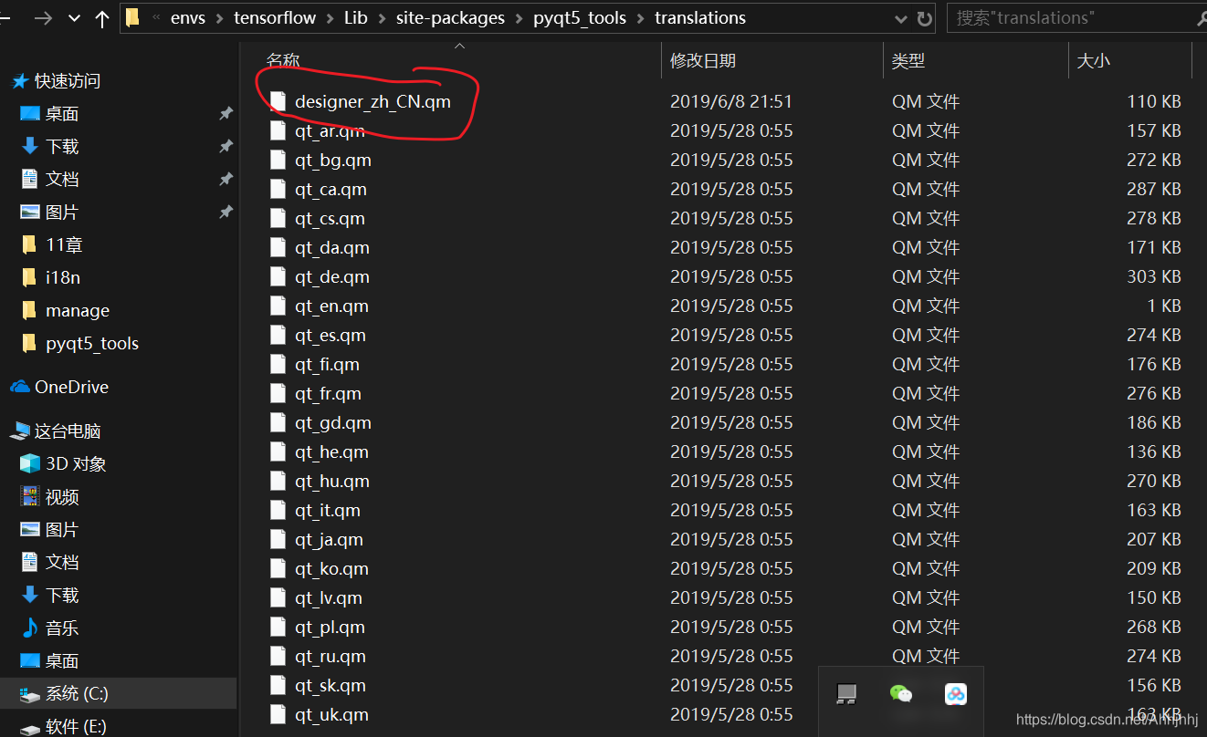Click file icon of qt_es.qm
The image size is (1207, 737).
click(278, 335)
